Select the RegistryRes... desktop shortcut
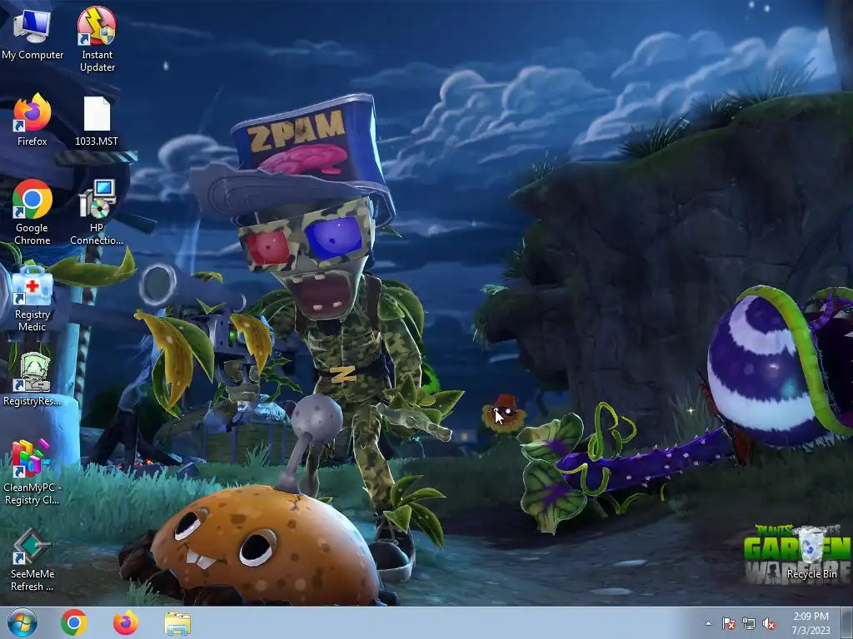 (x=32, y=379)
